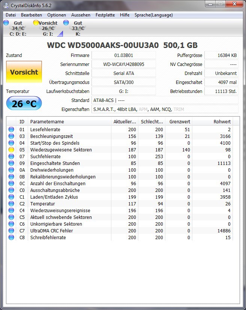Click the status icon for Eingeschaltete Stunden
The height and width of the screenshot is (310, 246).
point(11,163)
